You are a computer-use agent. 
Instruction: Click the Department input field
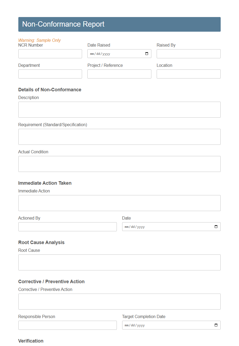[50, 74]
